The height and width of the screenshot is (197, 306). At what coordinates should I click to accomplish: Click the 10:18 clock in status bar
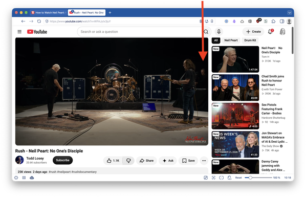tap(288, 178)
